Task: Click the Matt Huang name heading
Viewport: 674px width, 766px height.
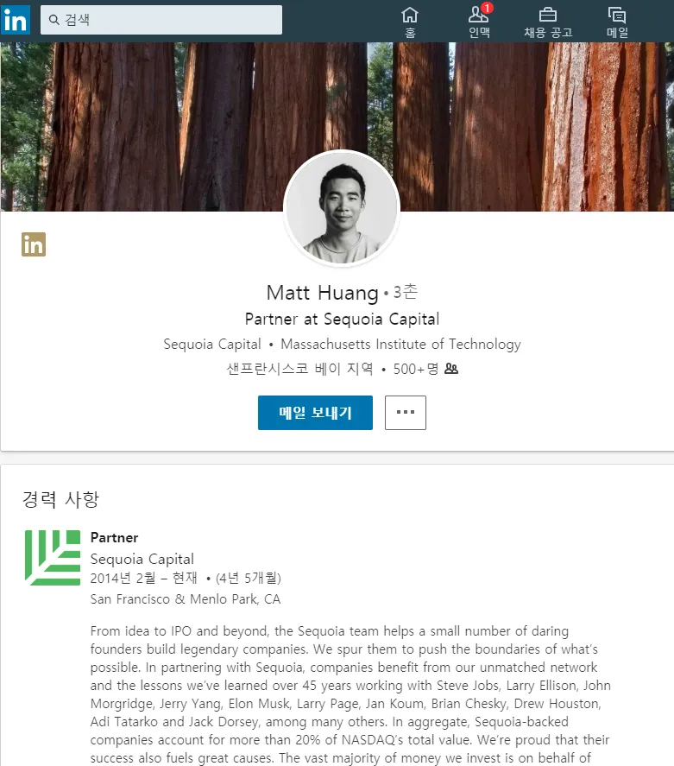Action: 322,293
